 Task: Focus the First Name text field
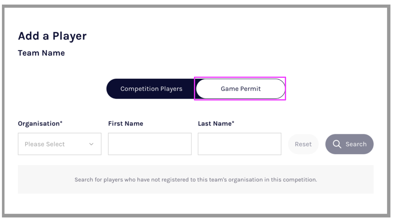coord(149,144)
